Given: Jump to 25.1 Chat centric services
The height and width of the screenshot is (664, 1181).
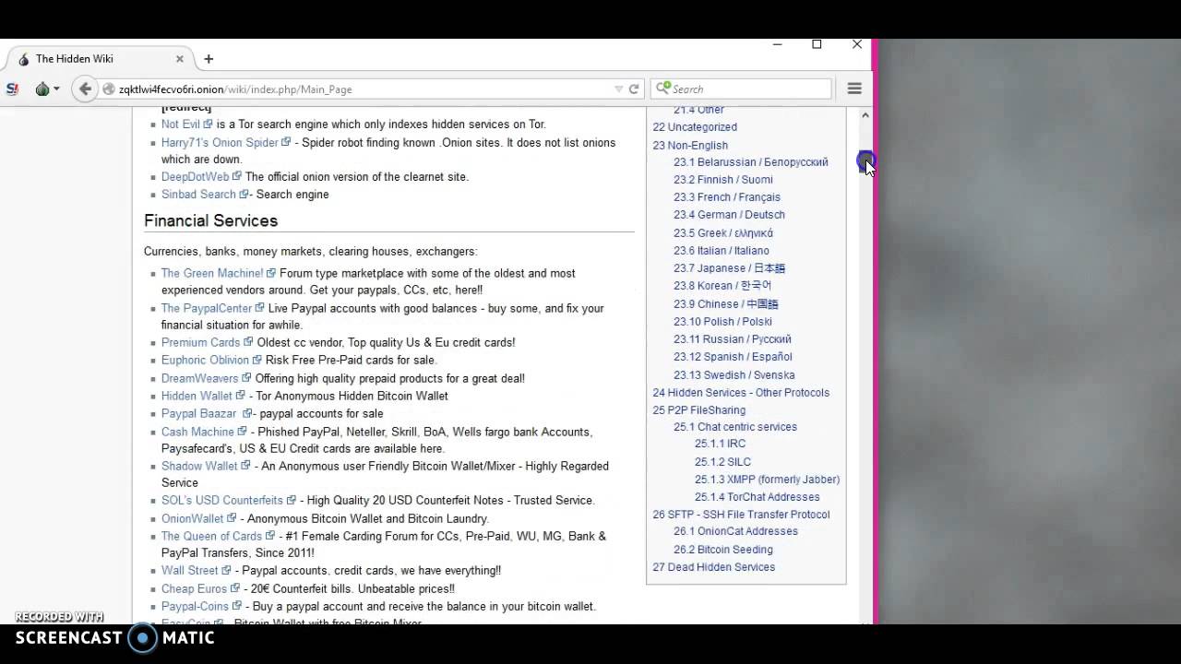Looking at the screenshot, I should pos(735,427).
